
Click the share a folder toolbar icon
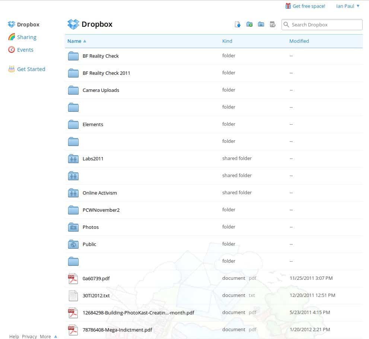(x=261, y=24)
